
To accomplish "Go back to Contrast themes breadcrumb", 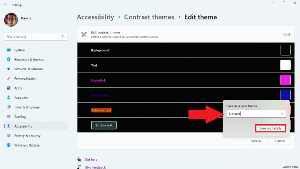I will pos(149,17).
